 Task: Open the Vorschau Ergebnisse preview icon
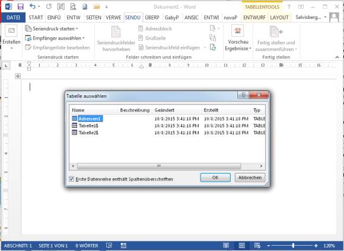pos(238,31)
